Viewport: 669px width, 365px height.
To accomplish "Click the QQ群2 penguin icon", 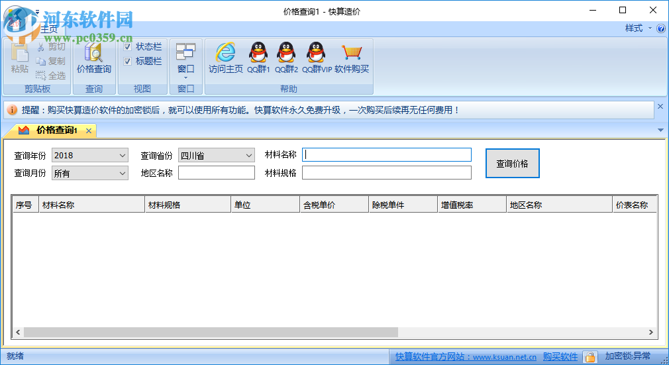I will [286, 52].
